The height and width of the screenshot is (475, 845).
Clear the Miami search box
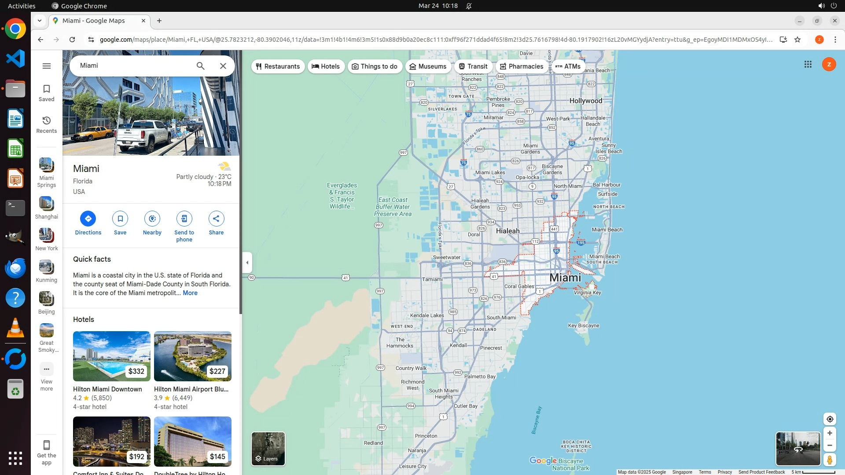(x=223, y=66)
